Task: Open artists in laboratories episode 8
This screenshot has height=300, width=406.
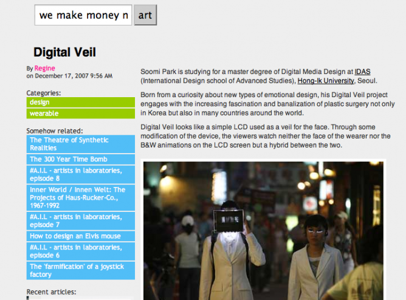Action: point(80,174)
